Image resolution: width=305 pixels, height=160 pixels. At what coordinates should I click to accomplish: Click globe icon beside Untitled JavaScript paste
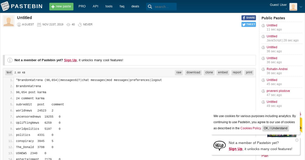click(x=263, y=37)
